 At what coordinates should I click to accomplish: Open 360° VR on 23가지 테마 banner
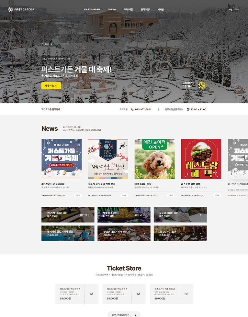(x=85, y=215)
